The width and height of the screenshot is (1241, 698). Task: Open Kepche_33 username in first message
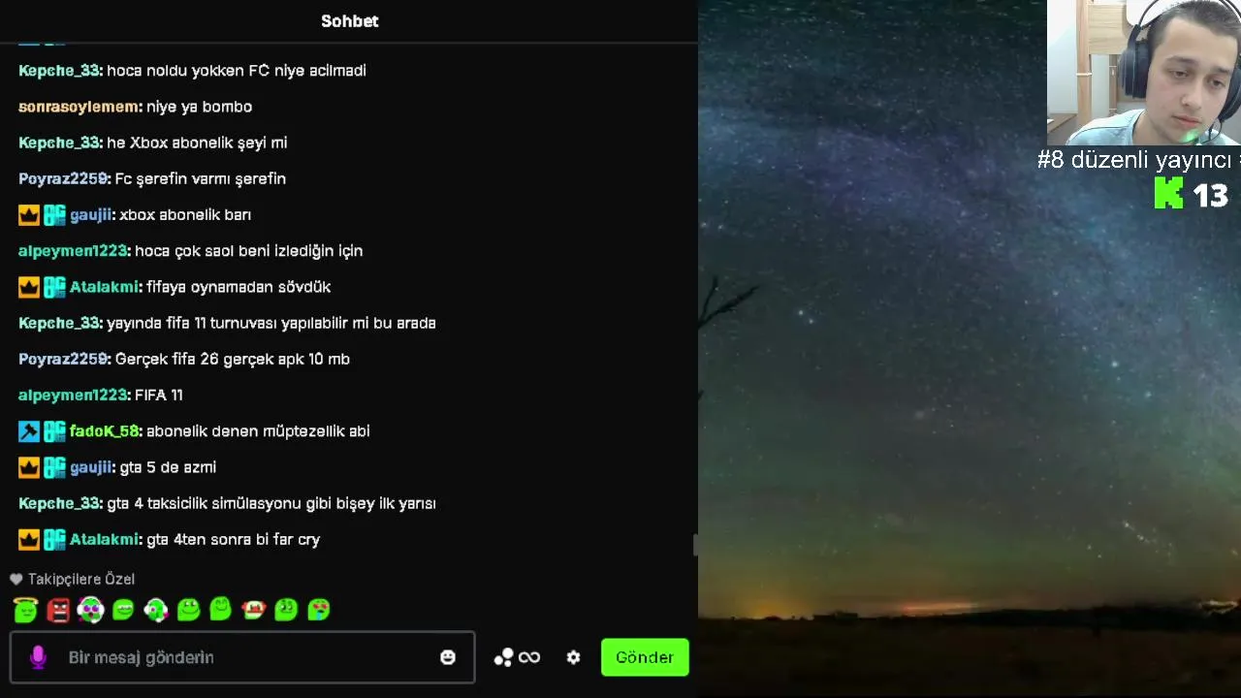point(60,71)
